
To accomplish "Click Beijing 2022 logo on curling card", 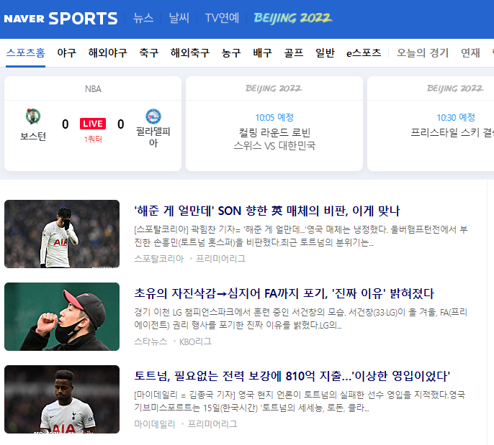I will pyautogui.click(x=274, y=88).
